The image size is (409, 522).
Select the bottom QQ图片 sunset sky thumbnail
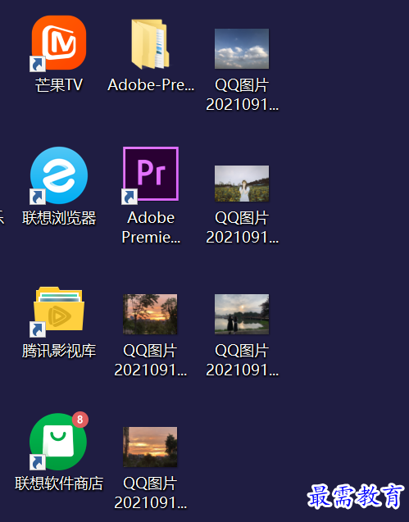(x=150, y=447)
